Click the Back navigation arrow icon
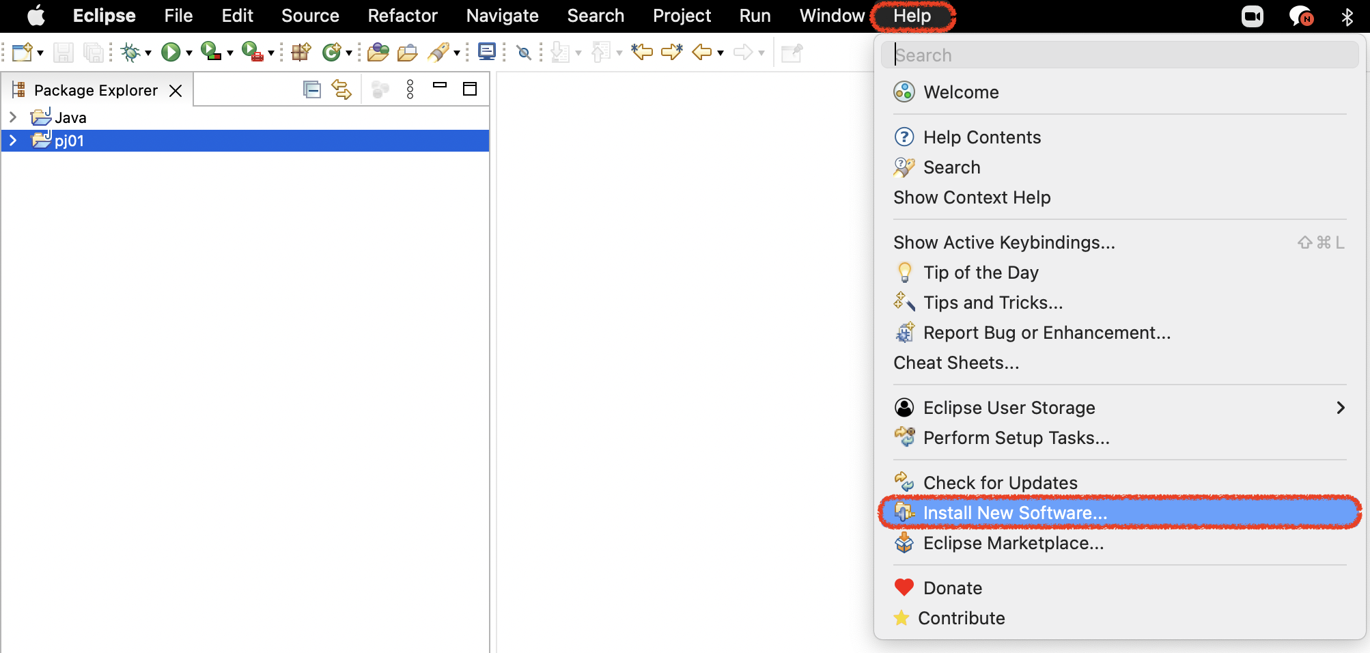This screenshot has height=653, width=1370. 702,52
